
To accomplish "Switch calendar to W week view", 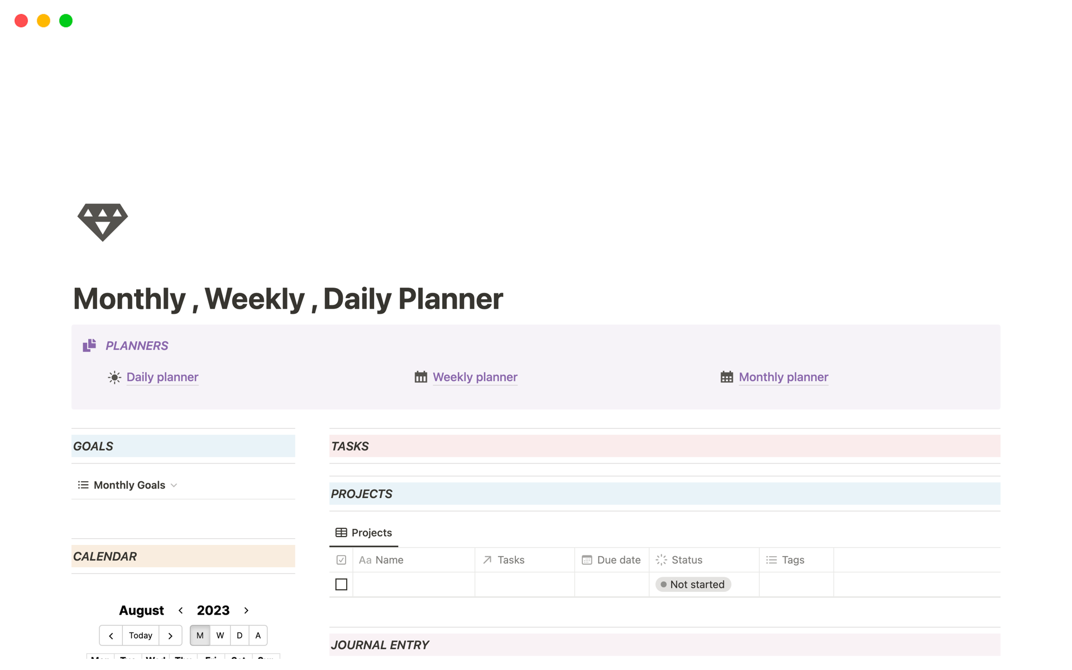I will point(220,635).
